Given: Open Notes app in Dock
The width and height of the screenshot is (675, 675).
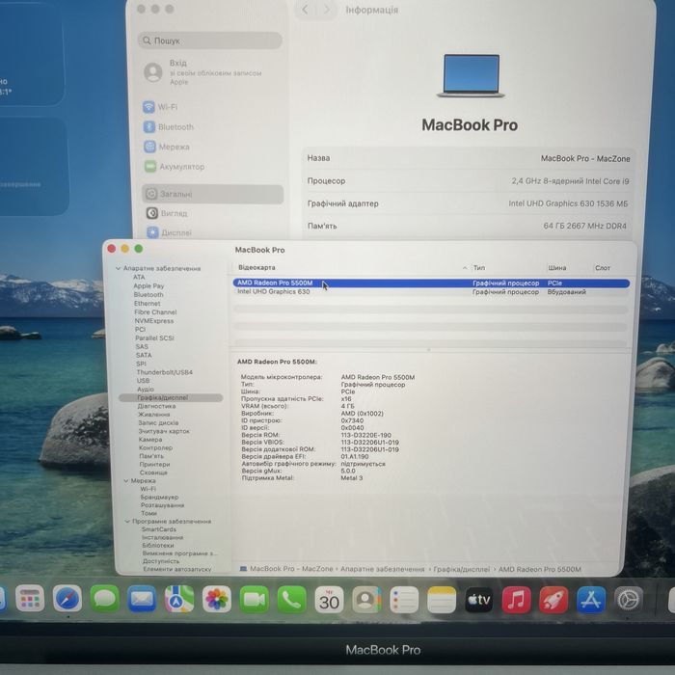Looking at the screenshot, I should click(x=442, y=599).
